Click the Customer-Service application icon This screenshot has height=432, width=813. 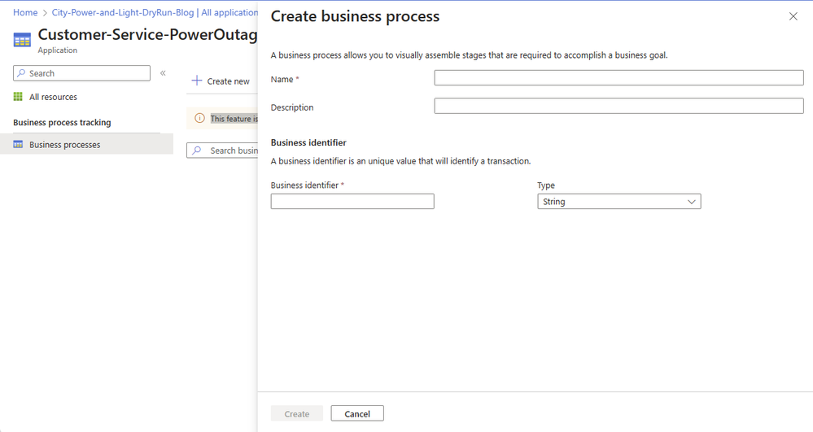pos(22,40)
